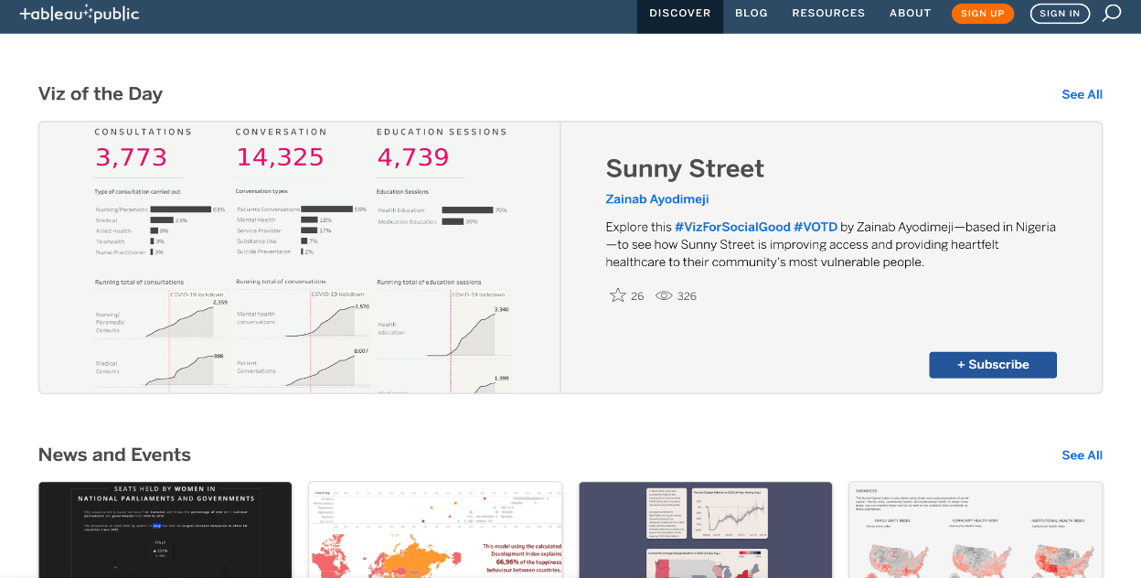Open the Sunny Street dashboard preview
Screen dimensions: 1141x578
coord(300,258)
